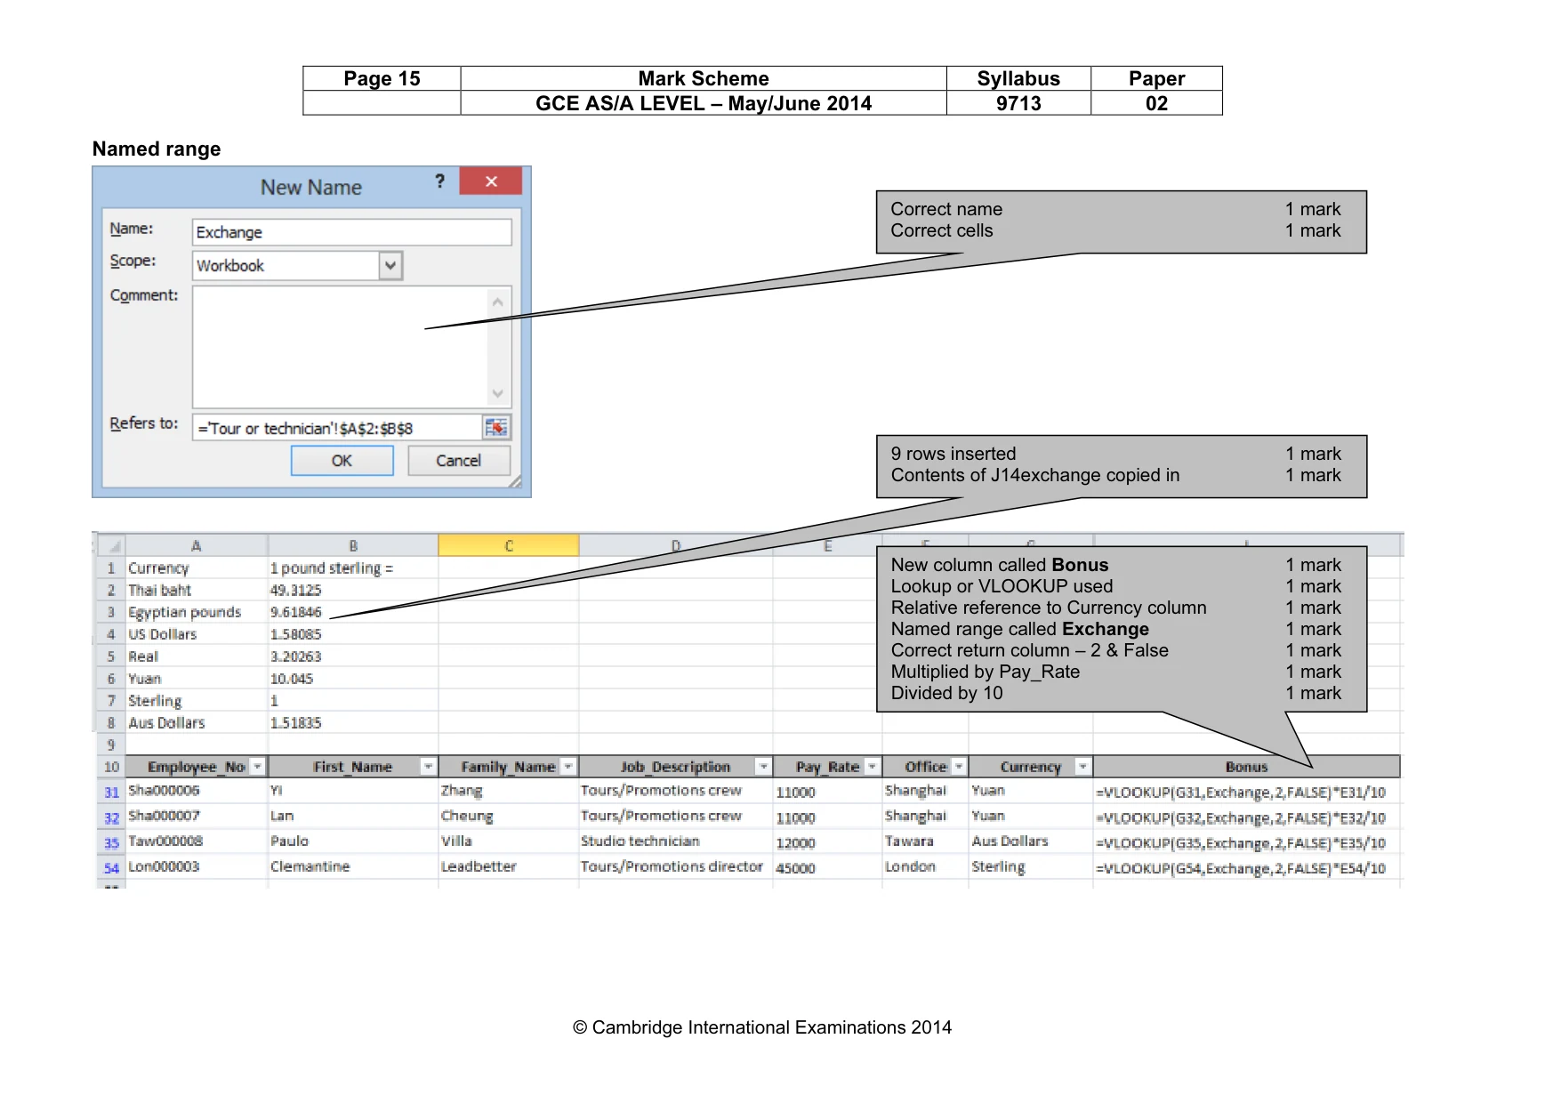Click the Cancel button

pos(459,461)
